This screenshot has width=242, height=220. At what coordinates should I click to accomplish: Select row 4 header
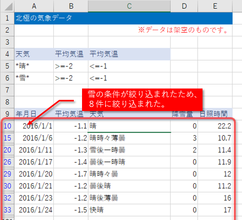point(7,54)
